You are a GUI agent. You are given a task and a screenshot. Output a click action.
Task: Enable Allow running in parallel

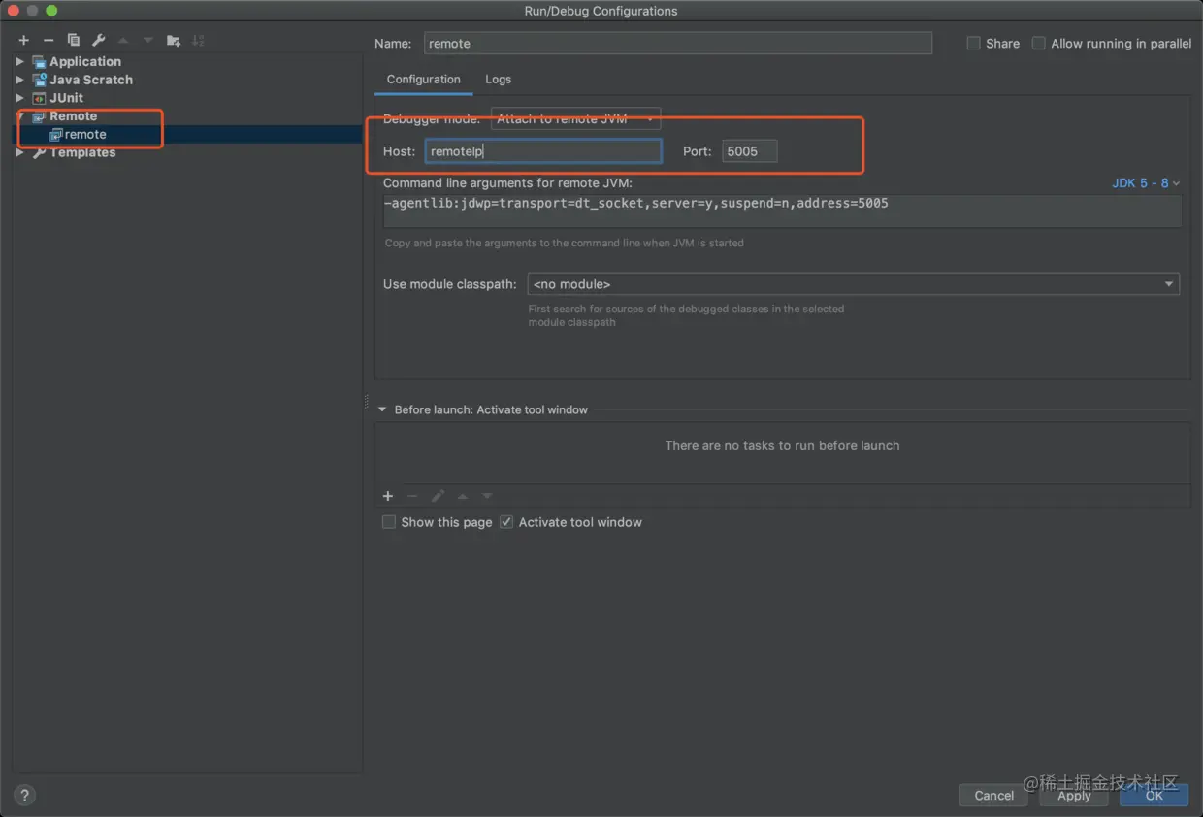coord(1039,44)
